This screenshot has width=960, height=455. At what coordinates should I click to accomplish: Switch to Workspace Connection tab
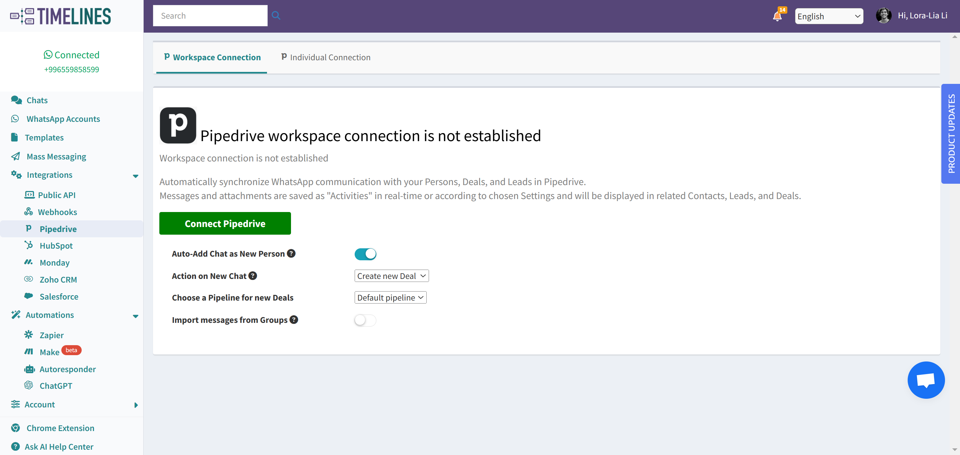point(212,57)
